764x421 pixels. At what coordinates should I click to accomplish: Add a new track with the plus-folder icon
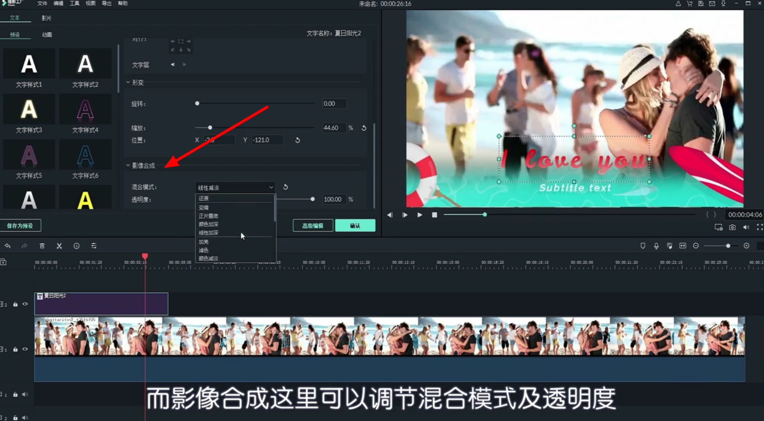pos(3,262)
